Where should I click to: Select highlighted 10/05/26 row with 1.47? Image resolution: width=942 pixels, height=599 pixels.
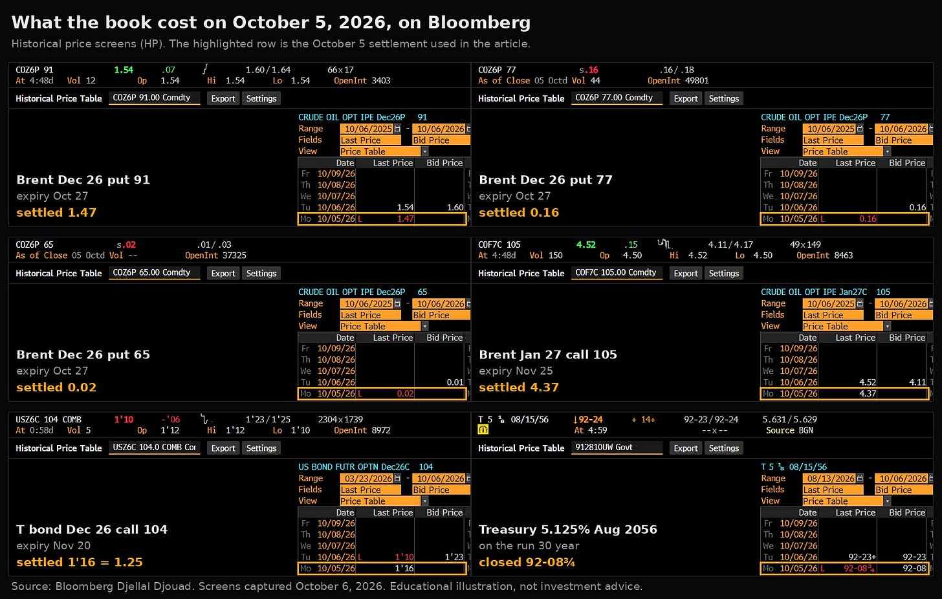pos(382,219)
